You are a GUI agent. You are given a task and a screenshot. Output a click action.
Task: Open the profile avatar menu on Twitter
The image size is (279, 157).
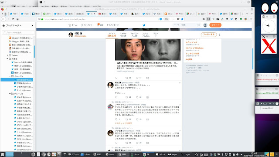point(205,25)
